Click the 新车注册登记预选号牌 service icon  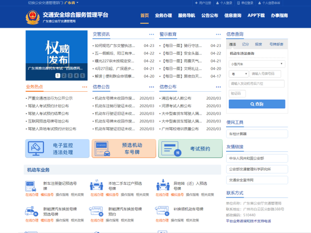32,186
